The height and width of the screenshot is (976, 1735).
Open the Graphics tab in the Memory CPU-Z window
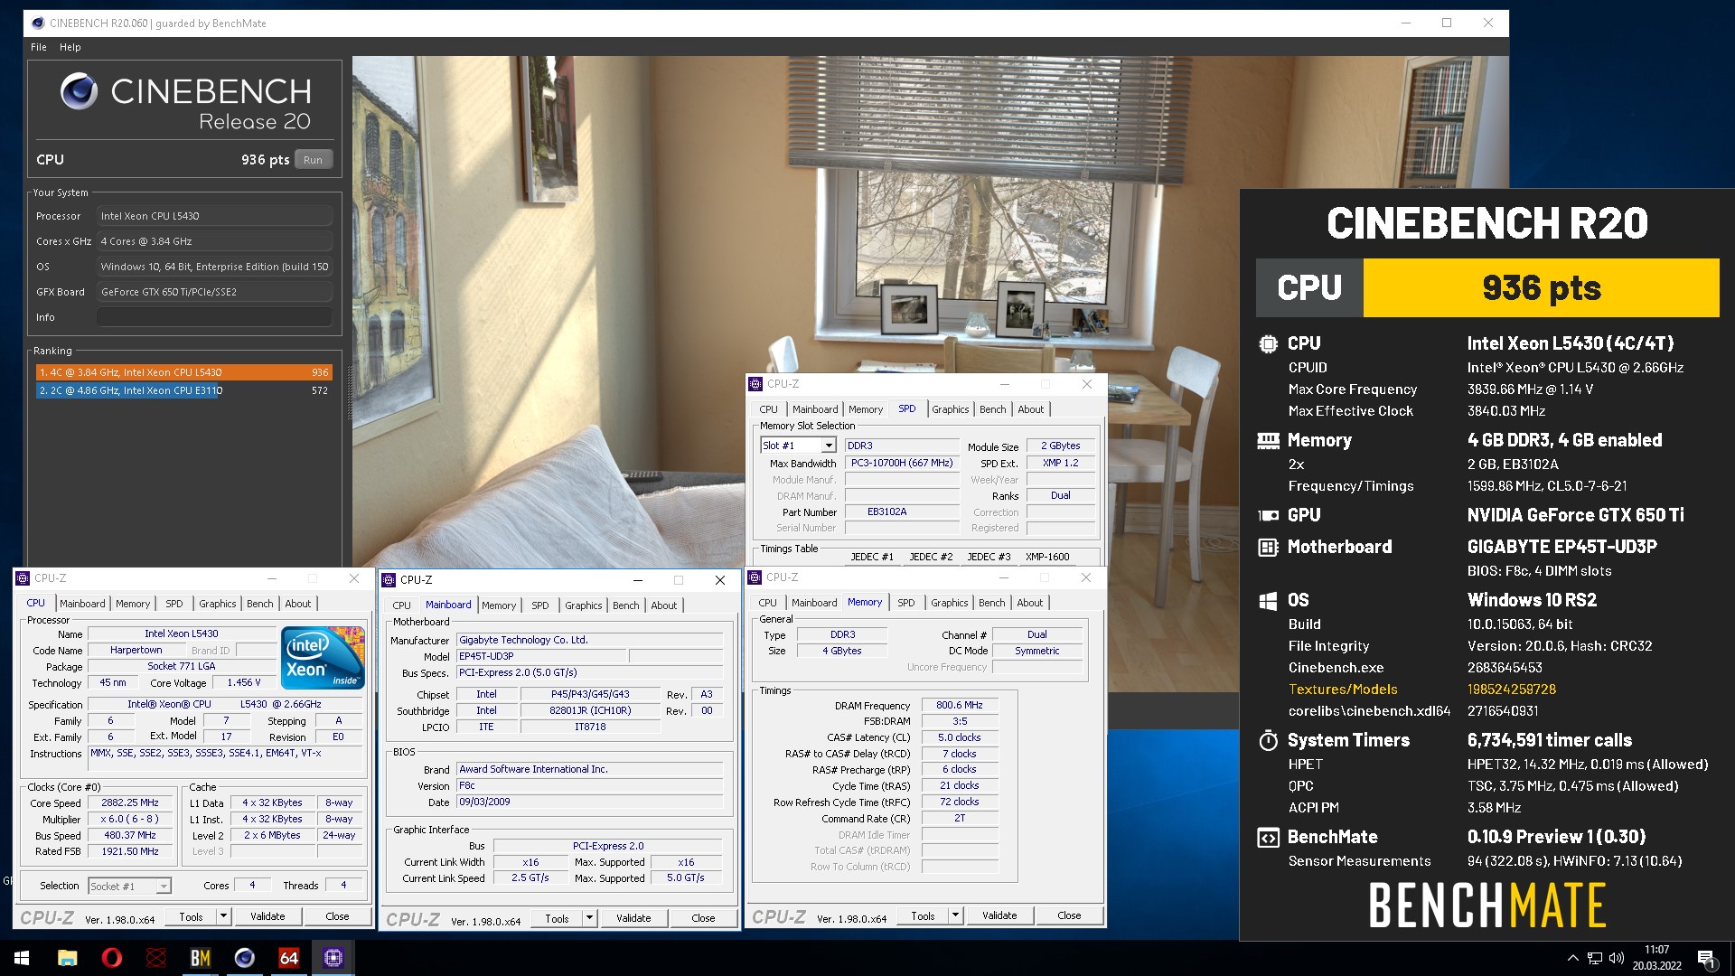coord(949,603)
